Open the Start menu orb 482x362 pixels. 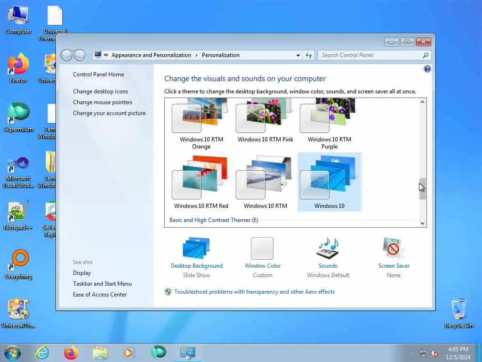point(13,353)
